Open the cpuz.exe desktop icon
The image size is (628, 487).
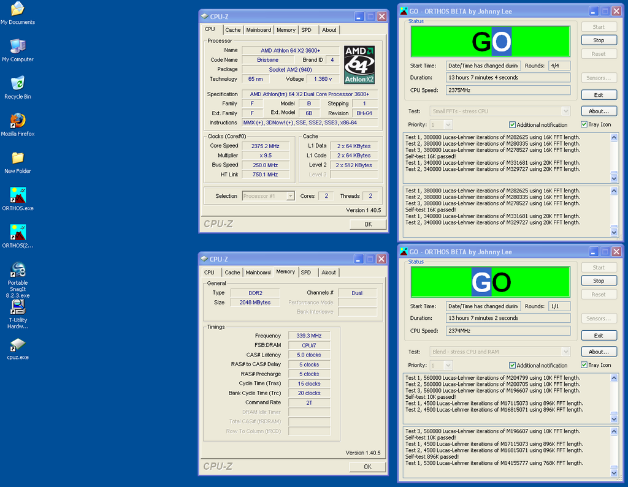17,345
